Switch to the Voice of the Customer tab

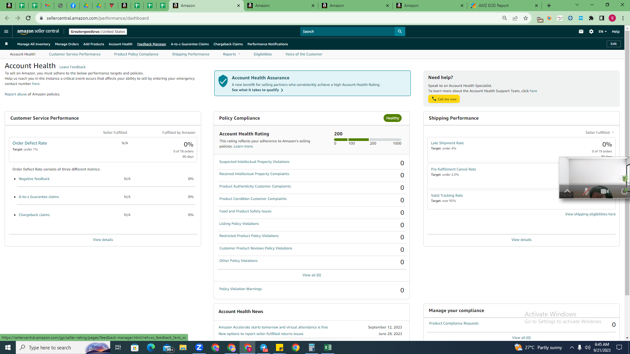[x=304, y=54]
